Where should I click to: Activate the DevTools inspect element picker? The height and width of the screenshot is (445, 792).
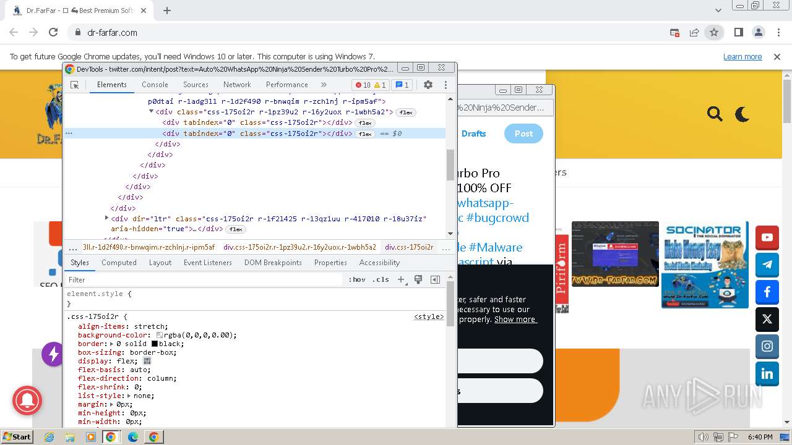point(75,85)
